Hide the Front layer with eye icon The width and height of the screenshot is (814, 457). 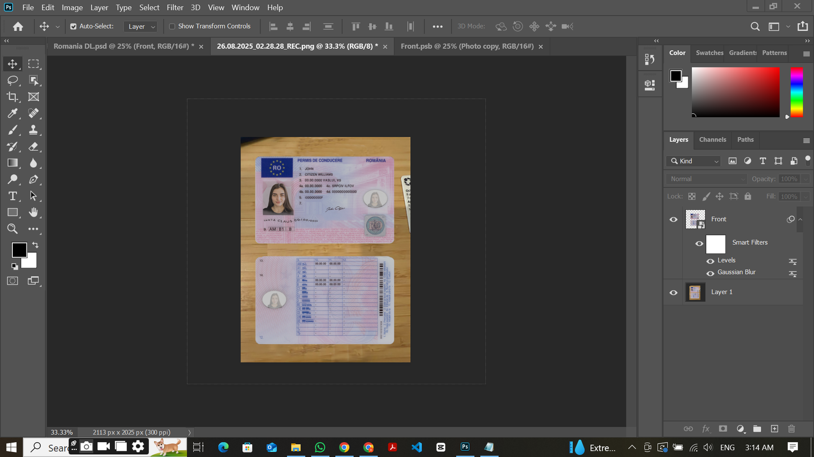674,219
